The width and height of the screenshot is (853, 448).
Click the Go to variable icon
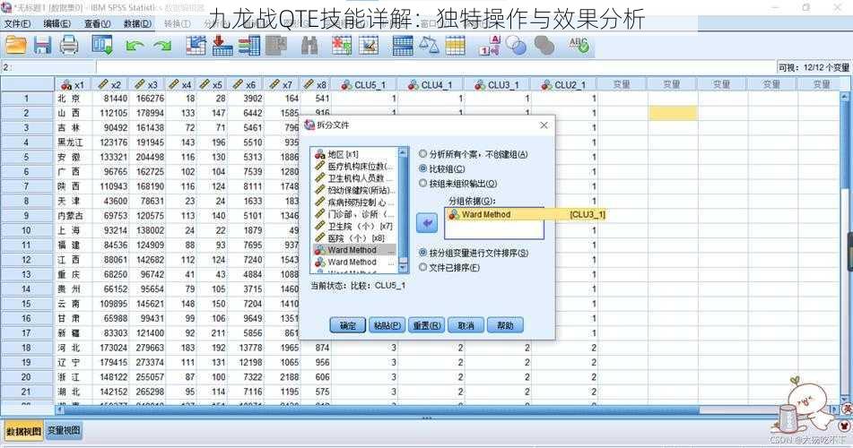(222, 46)
